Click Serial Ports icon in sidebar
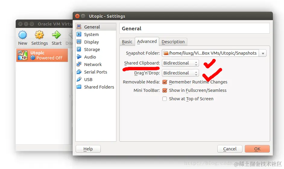Image resolution: width=284 pixels, height=169 pixels. [x=79, y=72]
